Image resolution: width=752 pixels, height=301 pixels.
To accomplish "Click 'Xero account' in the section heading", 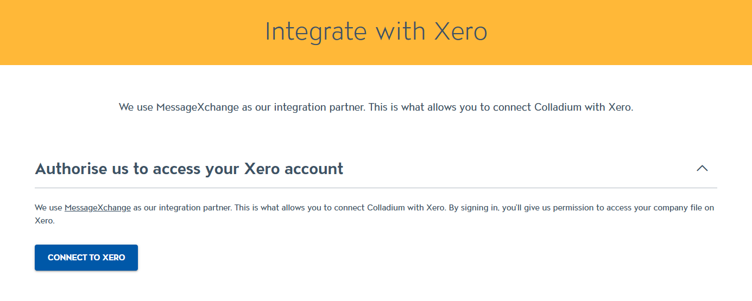I will tap(294, 169).
